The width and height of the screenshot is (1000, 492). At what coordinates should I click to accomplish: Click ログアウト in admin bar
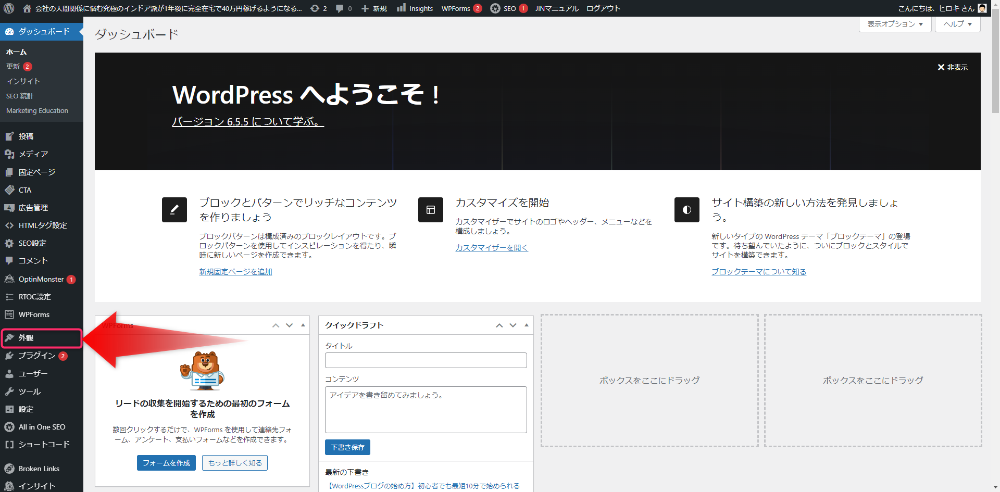(603, 8)
